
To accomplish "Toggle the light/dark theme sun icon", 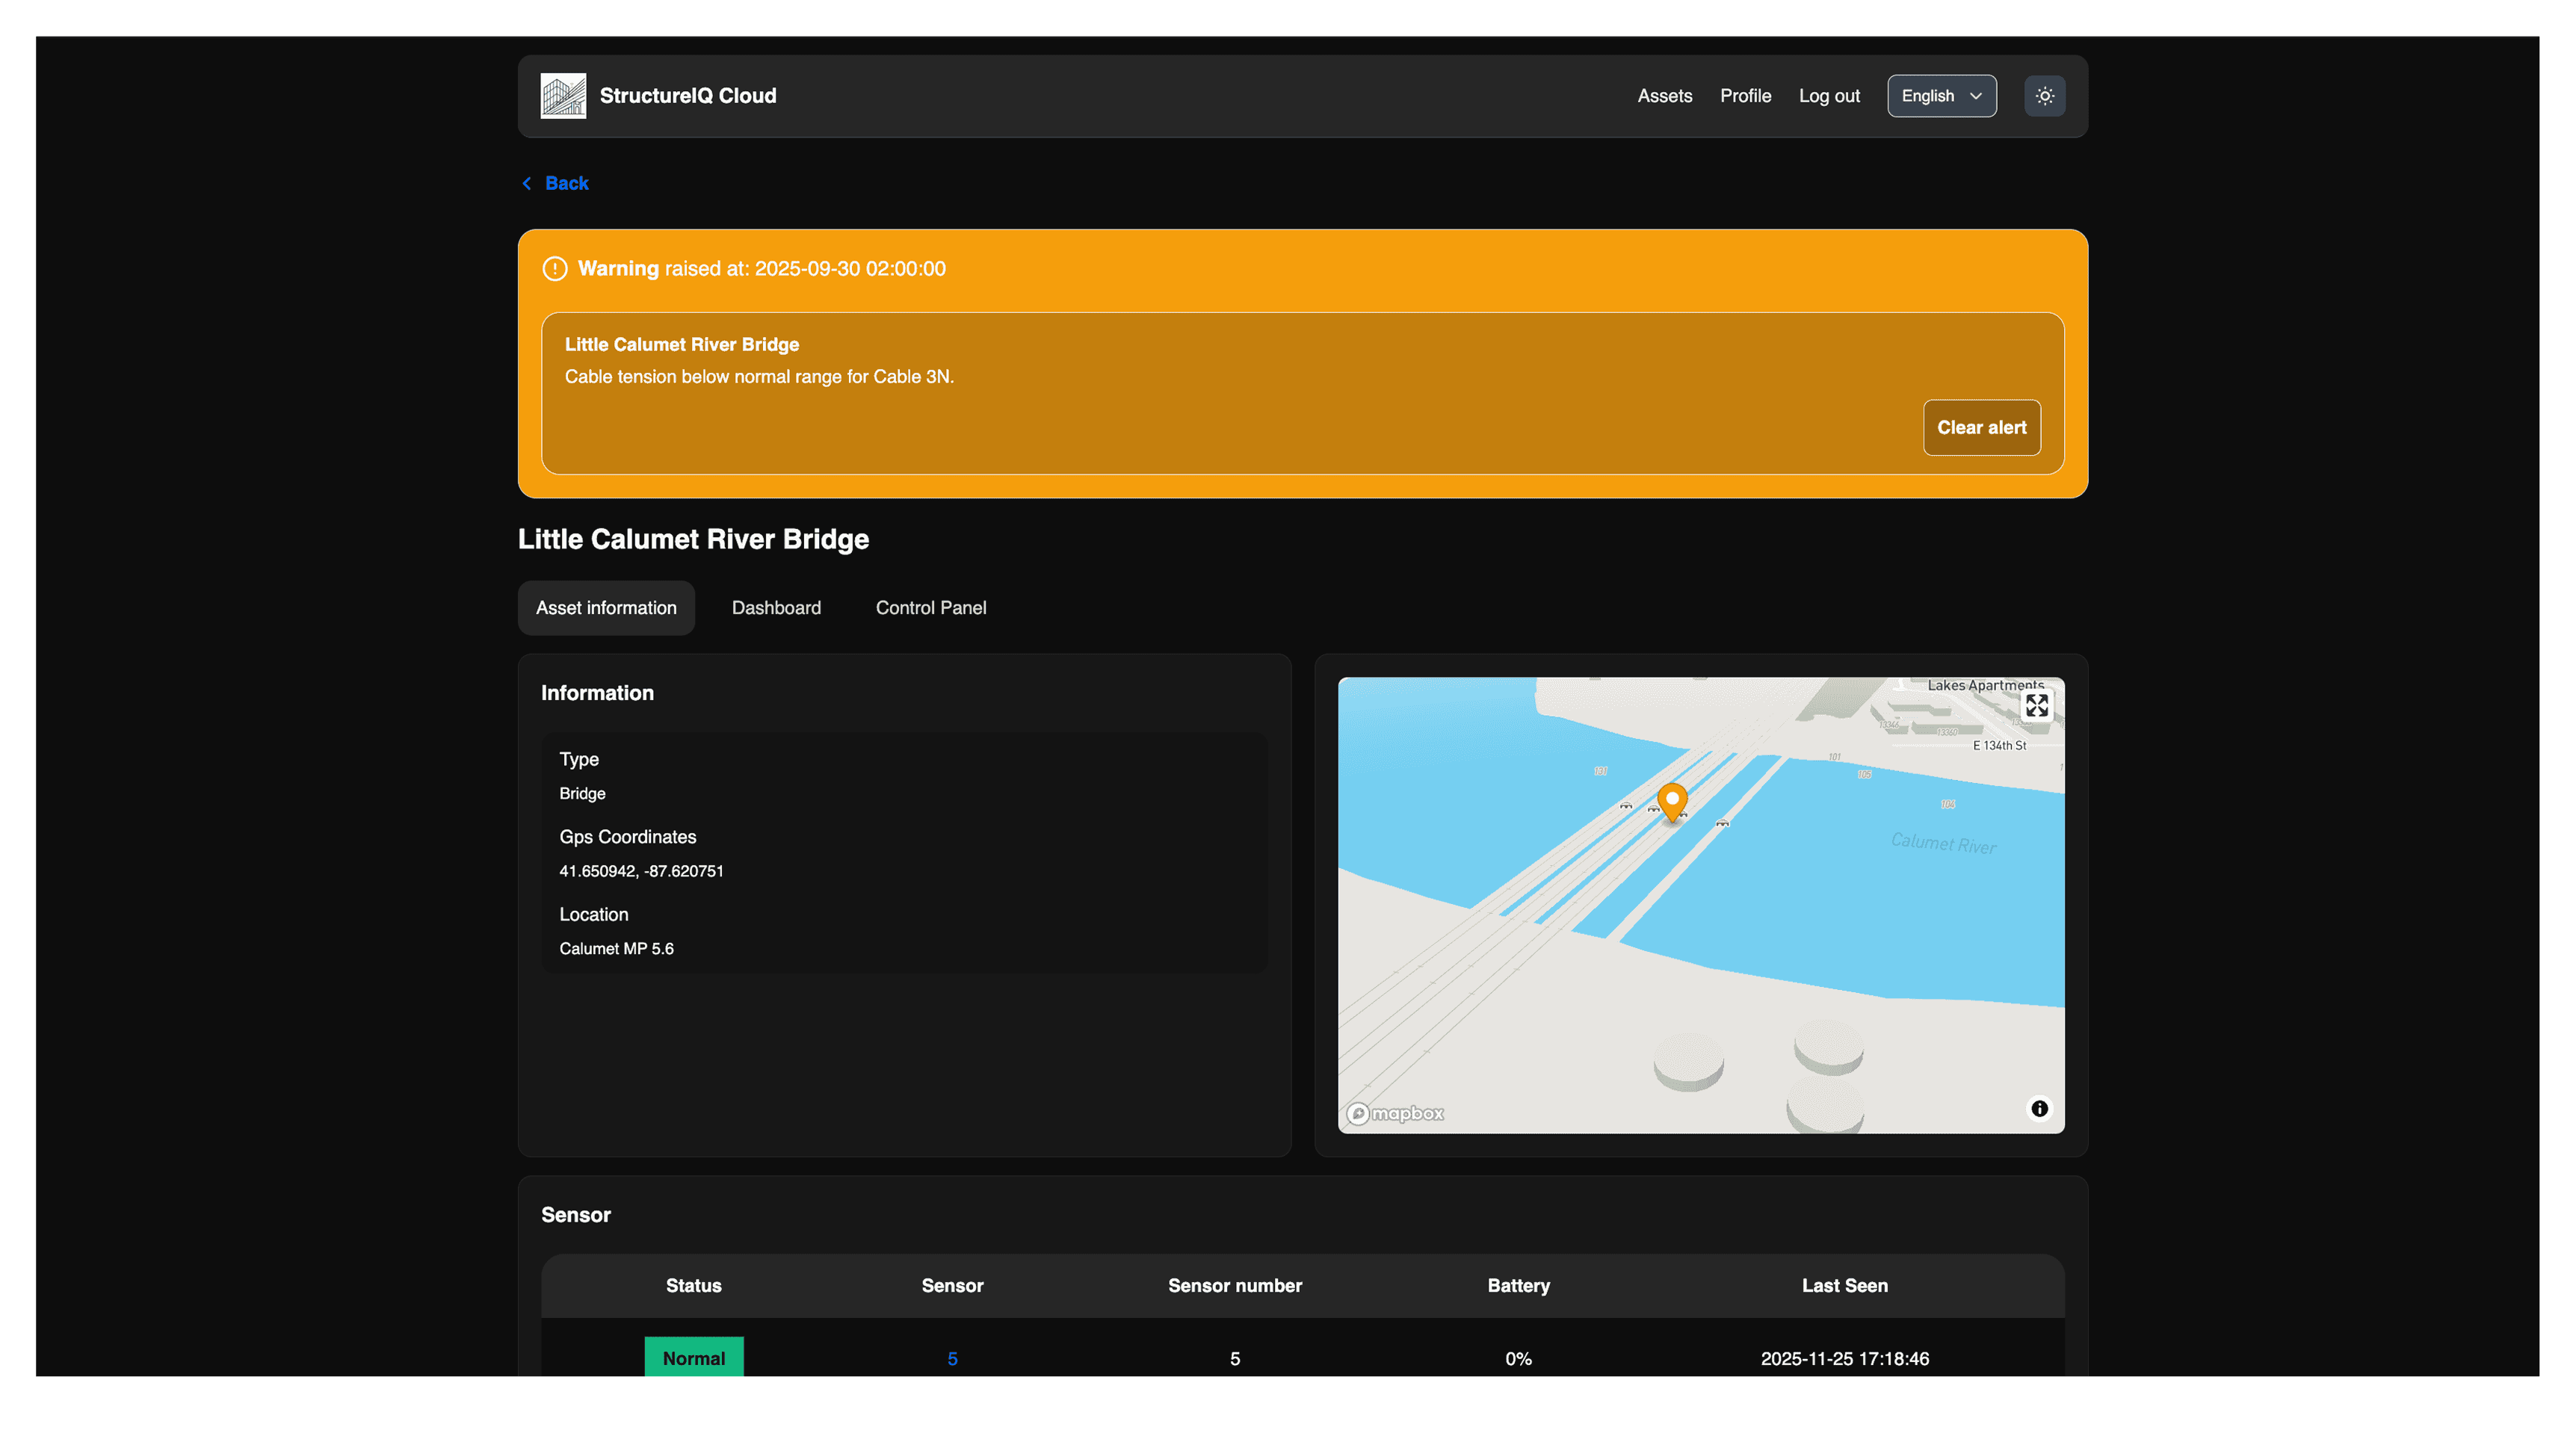I will [2044, 96].
